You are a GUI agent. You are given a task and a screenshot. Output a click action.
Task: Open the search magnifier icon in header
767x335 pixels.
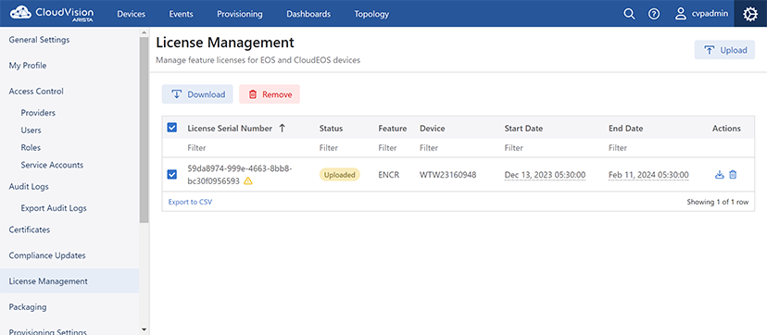click(x=629, y=14)
